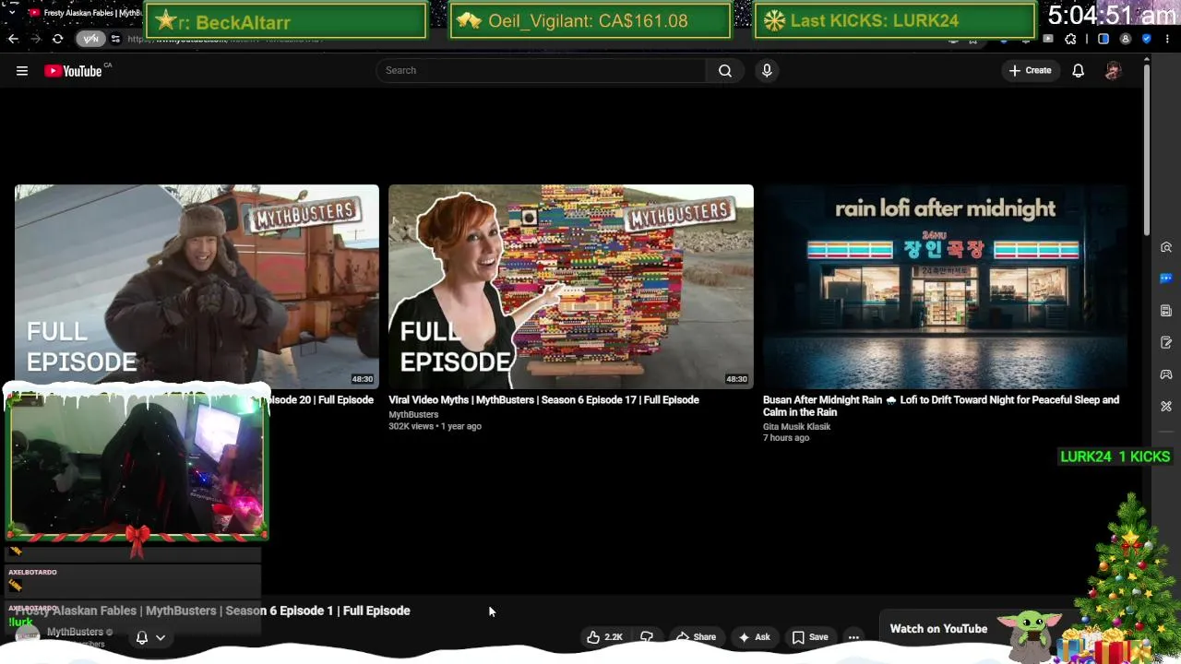Viewport: 1181px width, 664px height.
Task: Click the page's vertical scrollbar
Action: click(1147, 148)
